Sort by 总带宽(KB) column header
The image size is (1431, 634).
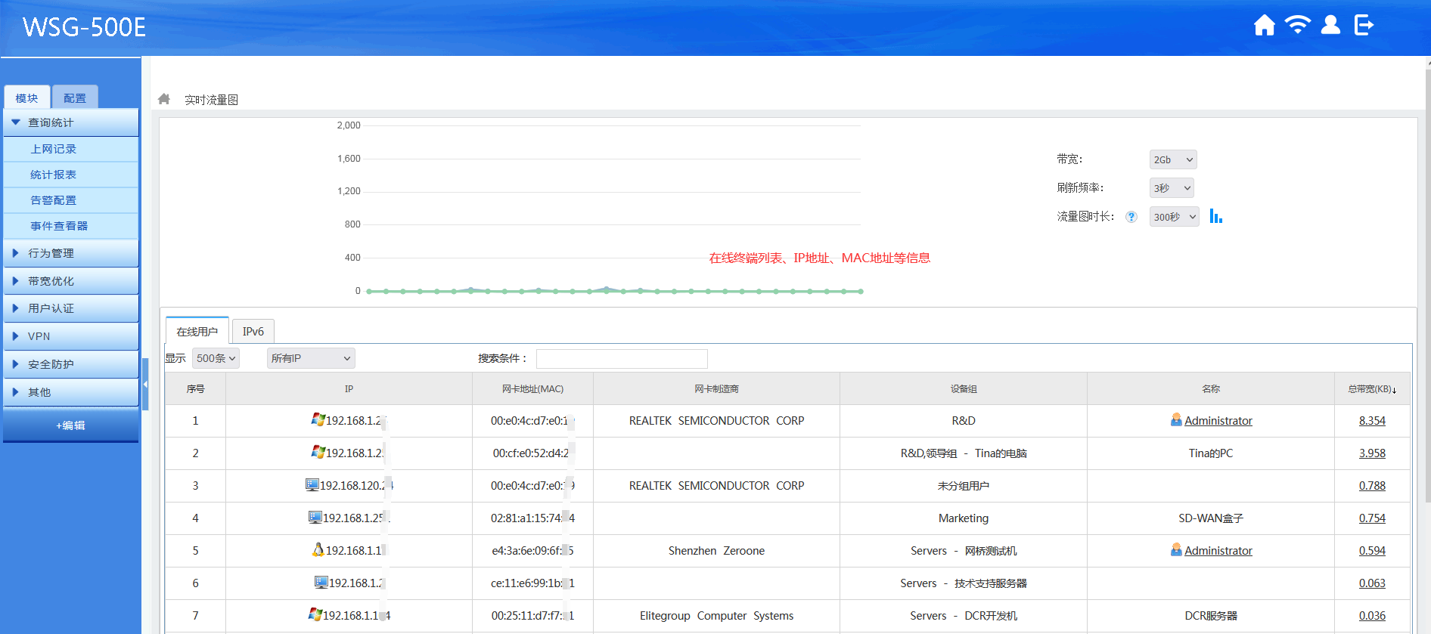1371,389
